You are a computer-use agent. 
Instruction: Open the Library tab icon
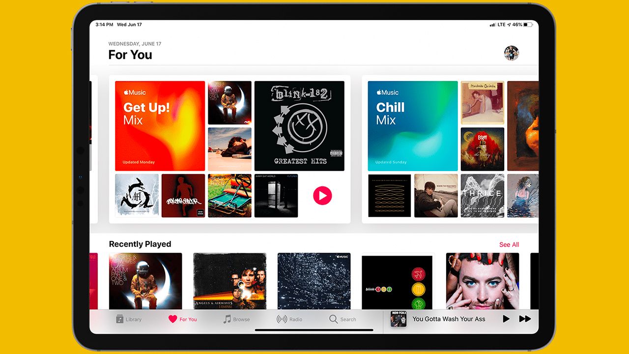(120, 319)
